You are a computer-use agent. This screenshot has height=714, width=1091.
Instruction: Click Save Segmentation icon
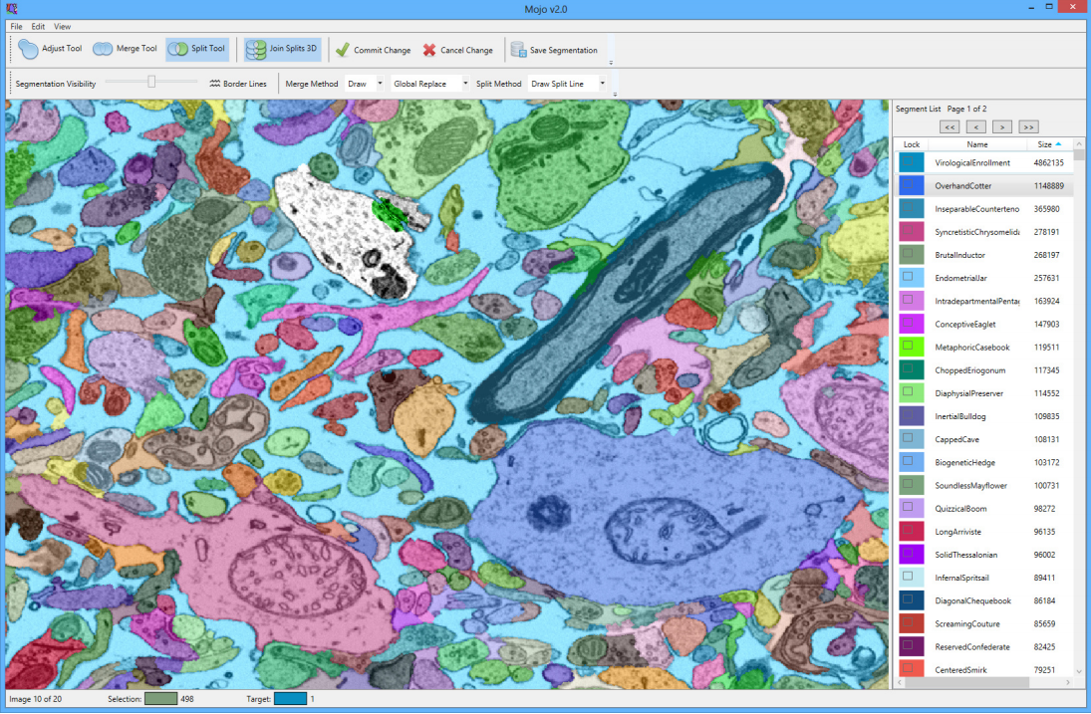pos(518,50)
